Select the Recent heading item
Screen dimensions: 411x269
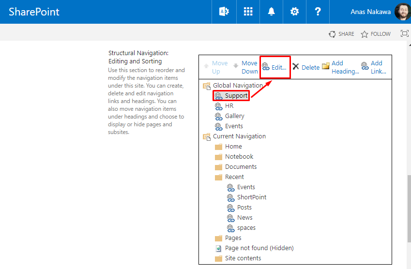click(234, 177)
